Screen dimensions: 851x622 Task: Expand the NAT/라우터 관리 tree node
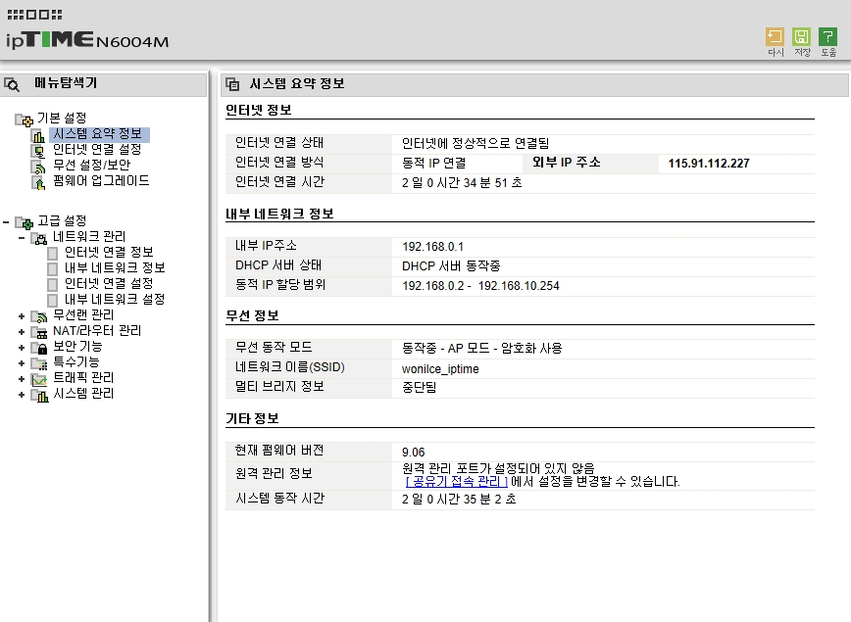click(22, 332)
